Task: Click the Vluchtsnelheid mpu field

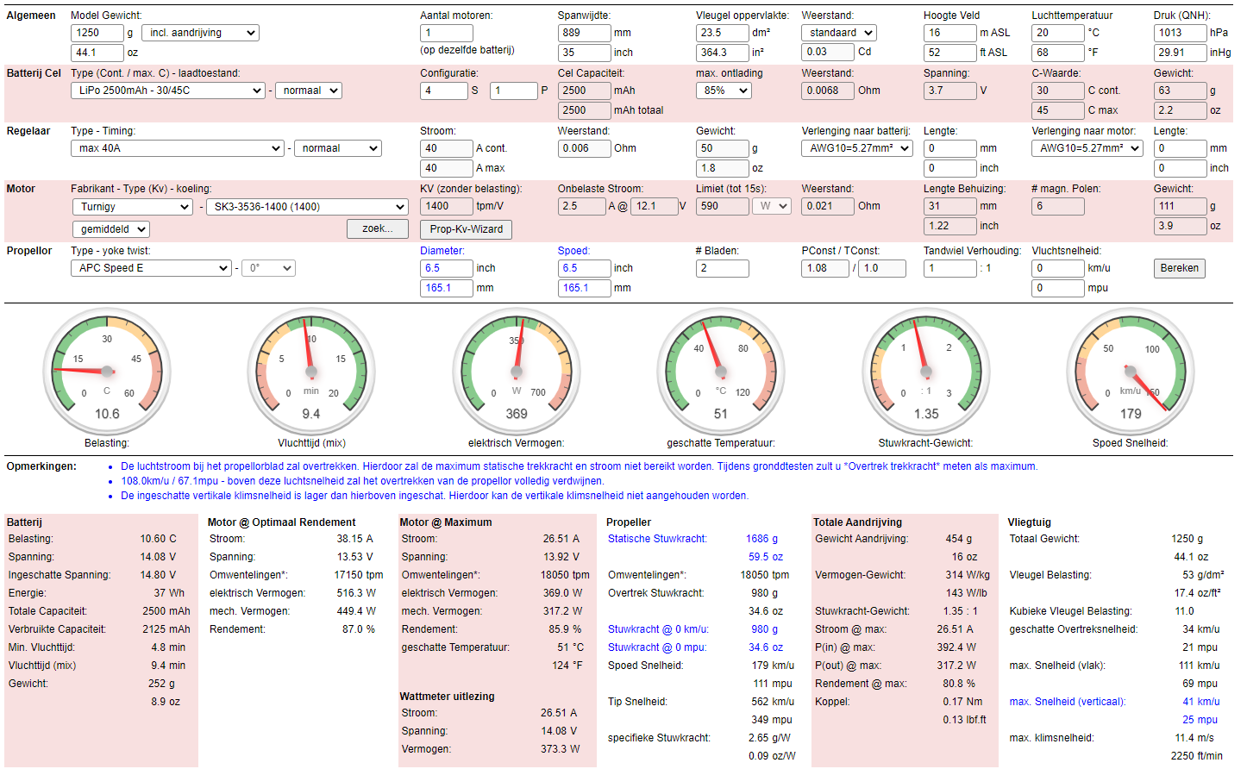Action: tap(1057, 288)
